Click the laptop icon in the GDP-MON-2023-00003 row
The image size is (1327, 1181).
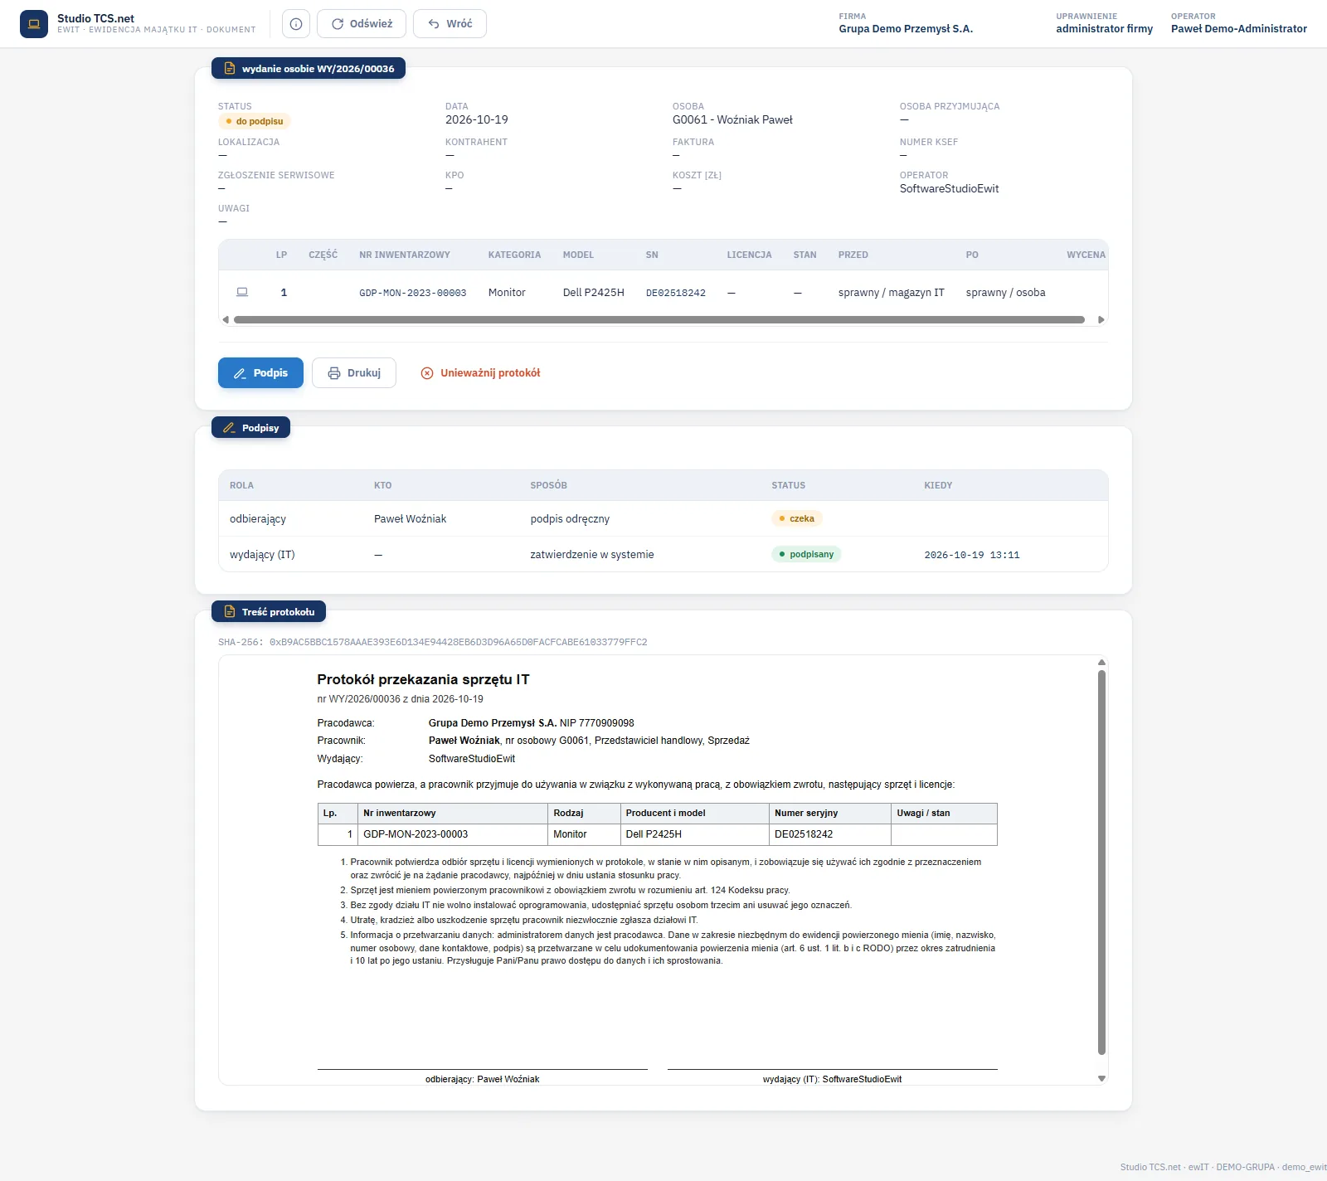242,292
